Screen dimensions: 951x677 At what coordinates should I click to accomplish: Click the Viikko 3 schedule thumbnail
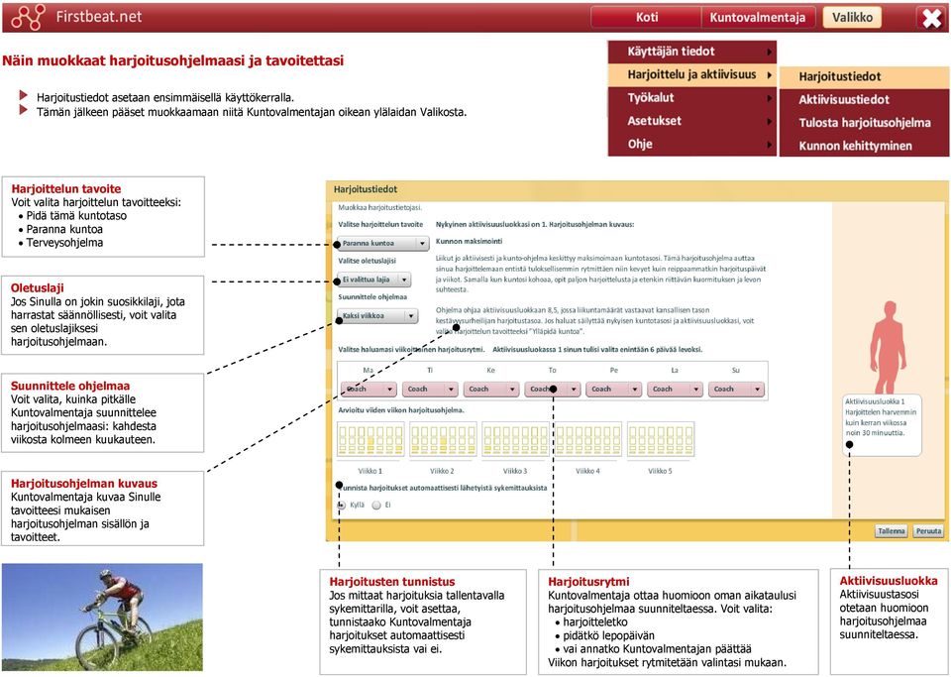515,440
